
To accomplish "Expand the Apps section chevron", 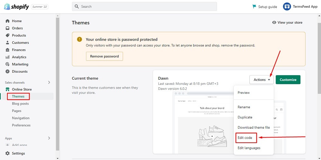I will click(x=49, y=138).
